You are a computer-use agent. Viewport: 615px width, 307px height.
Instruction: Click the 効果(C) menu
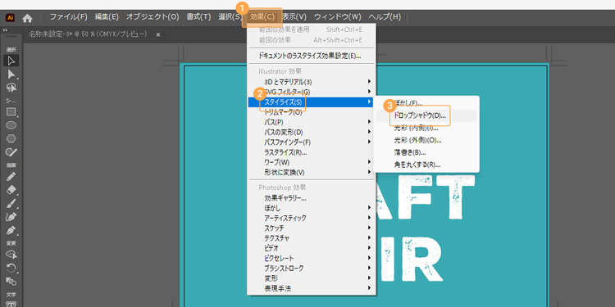262,17
